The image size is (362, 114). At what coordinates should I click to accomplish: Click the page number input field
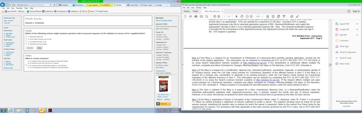click(x=224, y=16)
